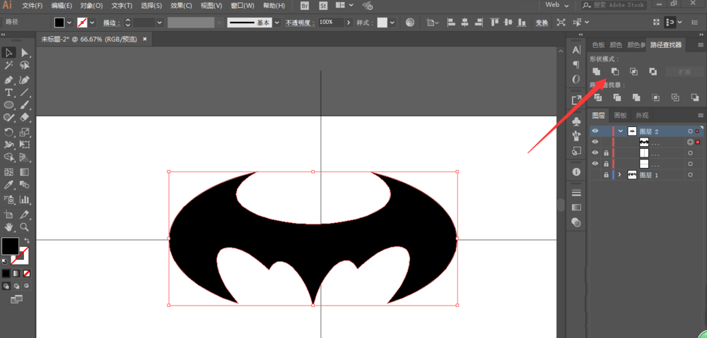The width and height of the screenshot is (707, 338).
Task: Open the Bridge (Br) shortcut
Action: point(305,6)
